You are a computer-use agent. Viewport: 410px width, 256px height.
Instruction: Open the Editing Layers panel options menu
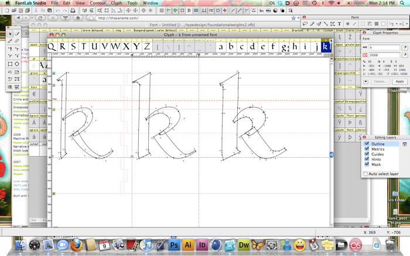pyautogui.click(x=405, y=144)
